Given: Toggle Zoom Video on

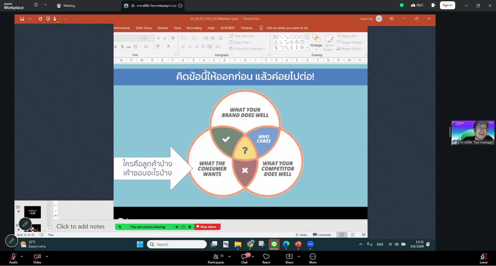Looking at the screenshot, I should coord(37,259).
